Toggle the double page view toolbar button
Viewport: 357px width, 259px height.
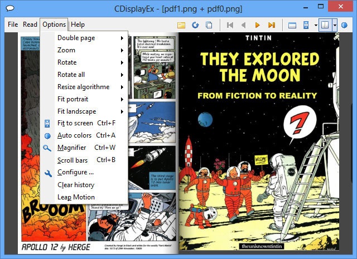(325, 25)
